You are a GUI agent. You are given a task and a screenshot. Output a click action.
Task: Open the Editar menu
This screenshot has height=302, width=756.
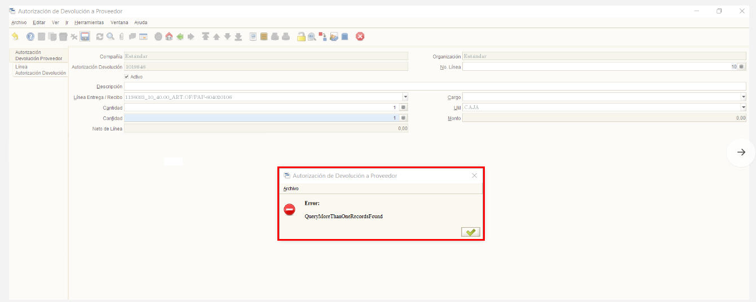pyautogui.click(x=39, y=22)
